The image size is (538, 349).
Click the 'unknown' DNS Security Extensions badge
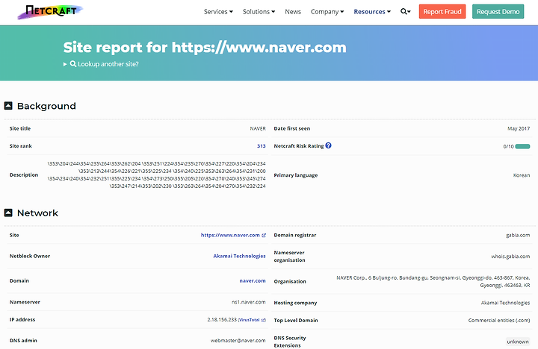(518, 342)
